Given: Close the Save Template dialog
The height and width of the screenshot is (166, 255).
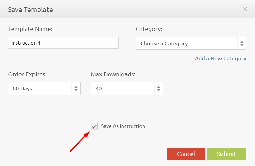Looking at the screenshot, I should pyautogui.click(x=245, y=9).
